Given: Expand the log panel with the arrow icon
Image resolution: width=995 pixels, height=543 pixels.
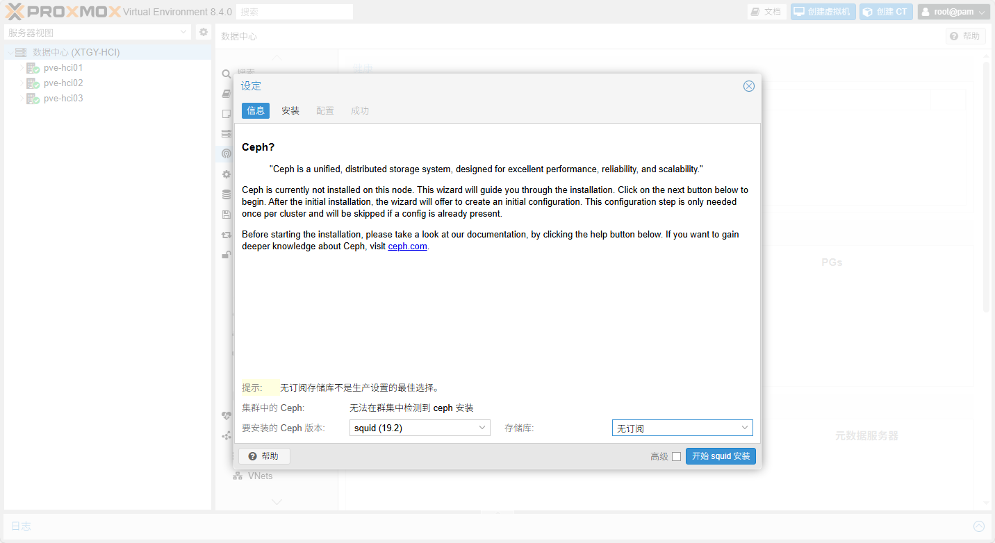Looking at the screenshot, I should (x=979, y=526).
